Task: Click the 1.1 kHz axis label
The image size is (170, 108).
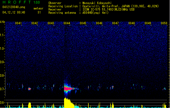Action: (x=2, y=35)
